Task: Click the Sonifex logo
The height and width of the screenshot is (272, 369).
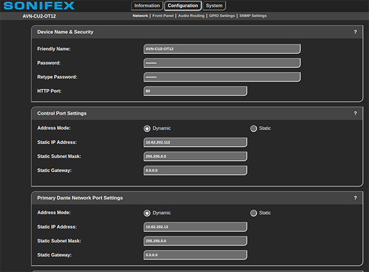Action: coord(39,6)
